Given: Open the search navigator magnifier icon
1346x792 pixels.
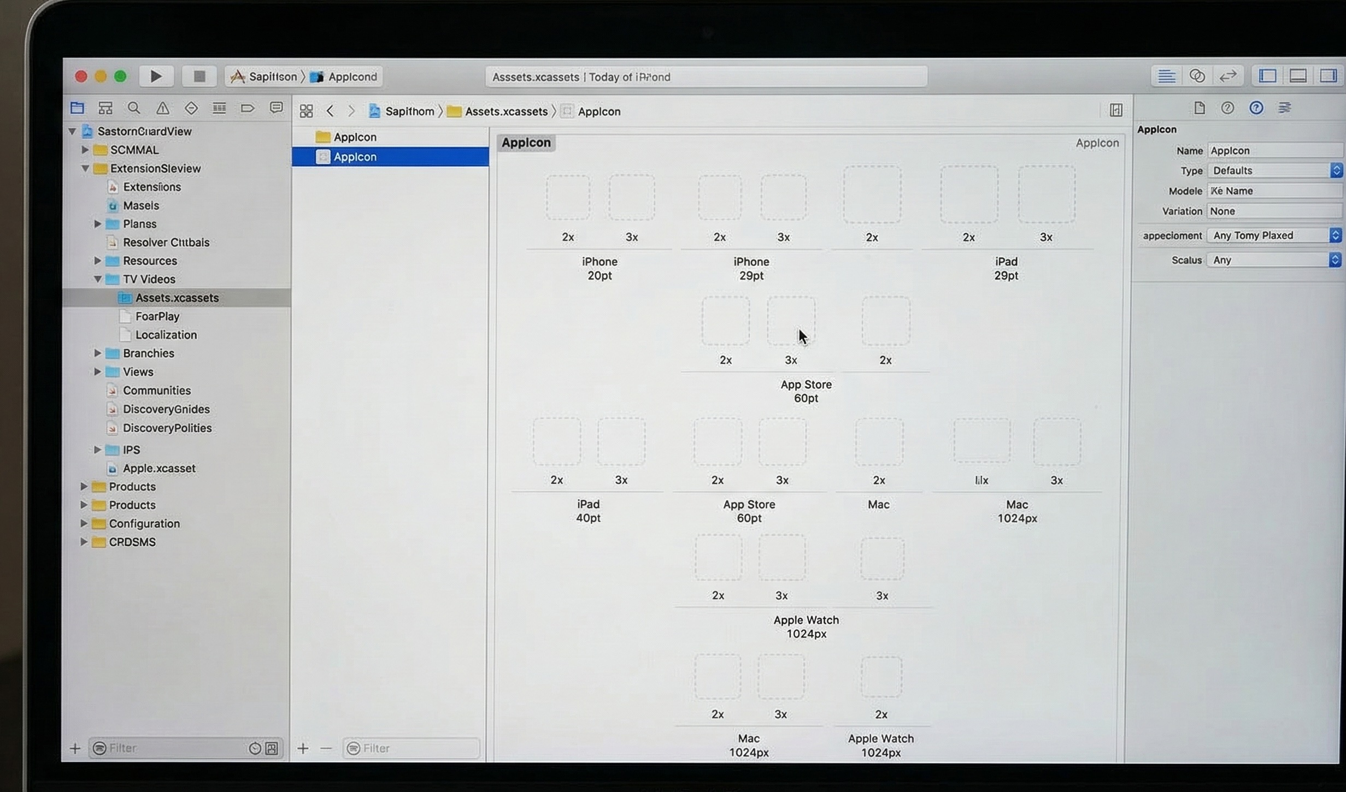Looking at the screenshot, I should click(x=134, y=108).
